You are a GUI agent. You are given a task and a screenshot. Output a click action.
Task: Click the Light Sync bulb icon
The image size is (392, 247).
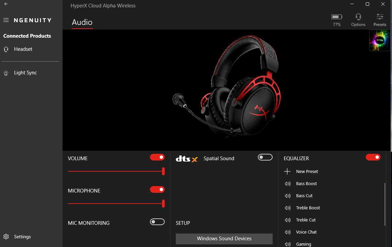6,73
